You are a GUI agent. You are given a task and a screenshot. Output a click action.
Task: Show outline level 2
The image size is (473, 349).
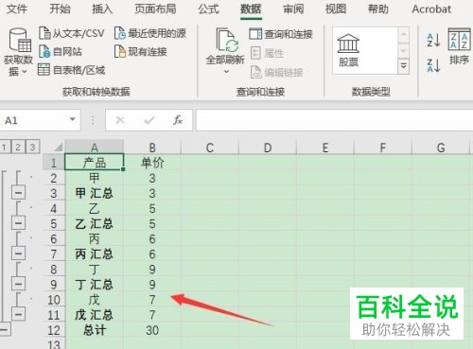click(18, 147)
